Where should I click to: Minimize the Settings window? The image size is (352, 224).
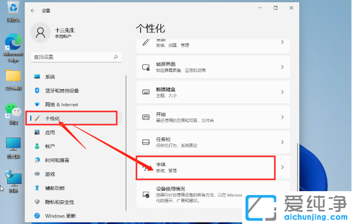(260, 8)
